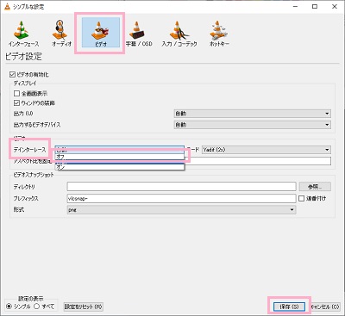
Task: Open the output video device (出力するビデオデバイス) dropdown
Action: [x=252, y=125]
